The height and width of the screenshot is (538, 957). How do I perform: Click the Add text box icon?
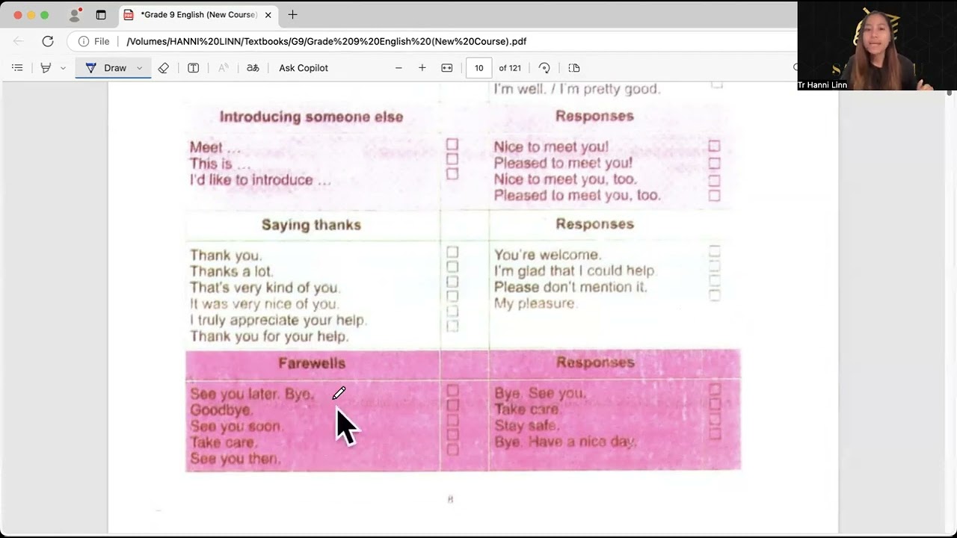(x=193, y=68)
